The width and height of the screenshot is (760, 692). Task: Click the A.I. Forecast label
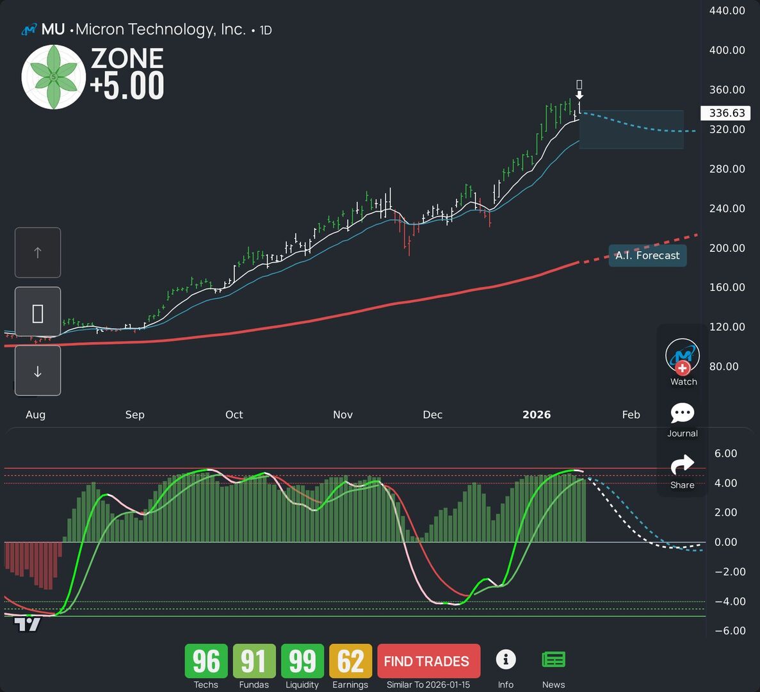[647, 256]
